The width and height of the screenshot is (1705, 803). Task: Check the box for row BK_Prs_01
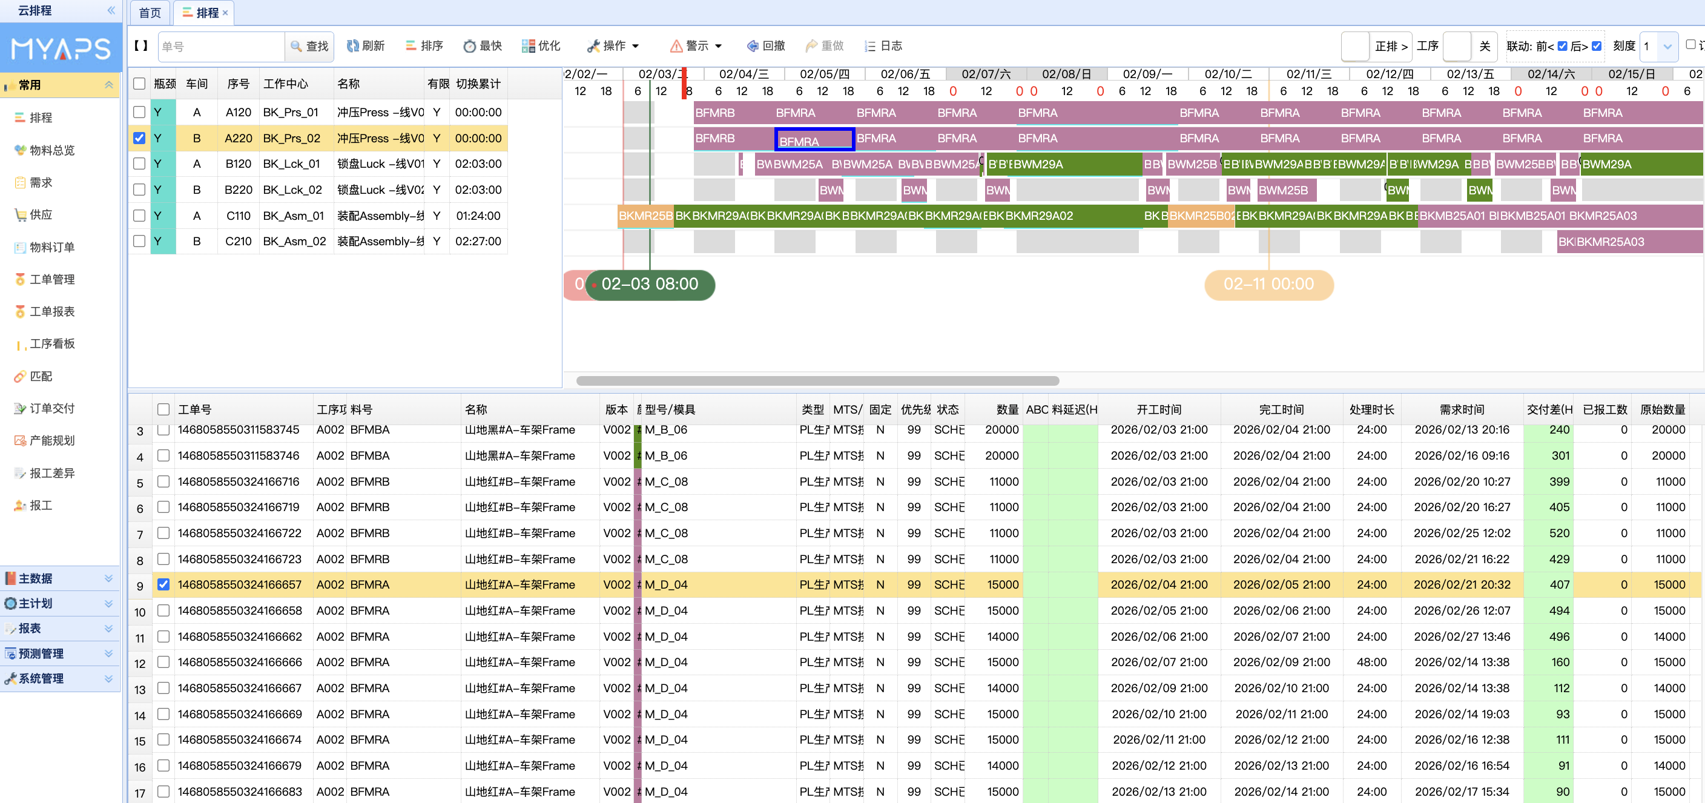[139, 112]
